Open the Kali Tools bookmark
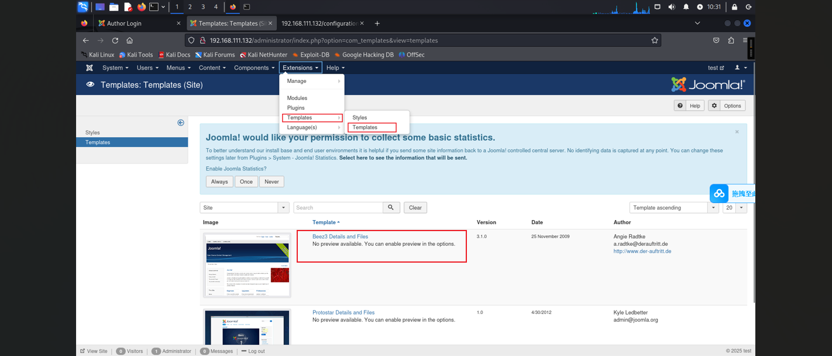The width and height of the screenshot is (832, 356). 136,55
